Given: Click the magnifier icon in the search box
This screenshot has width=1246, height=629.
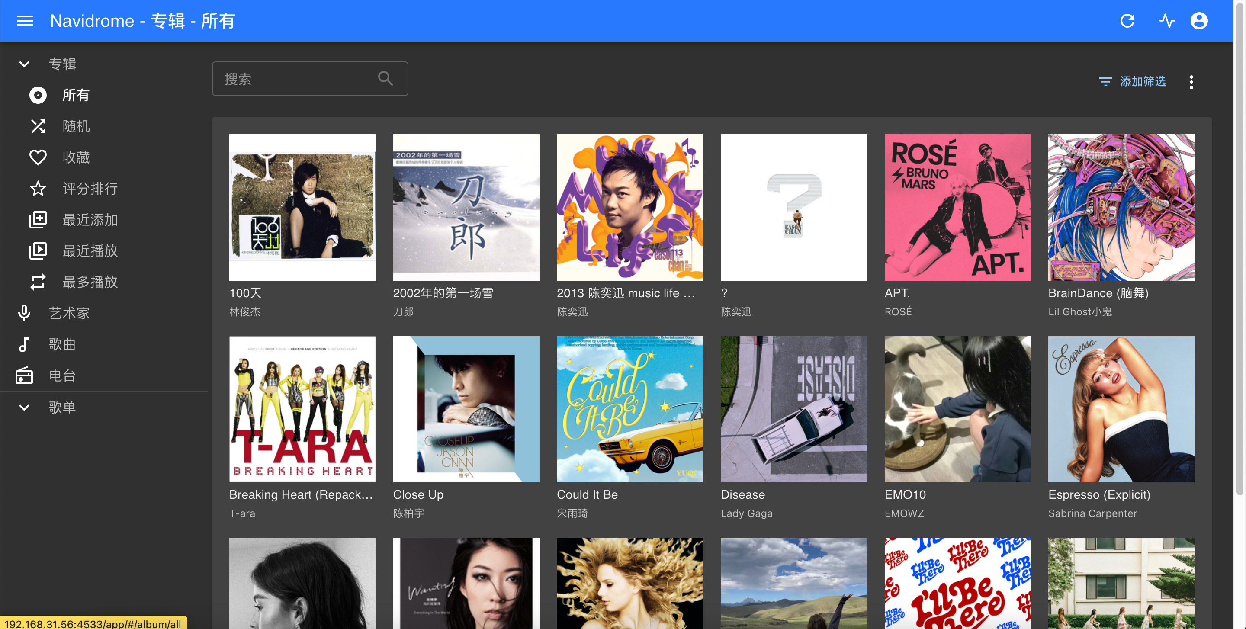Looking at the screenshot, I should point(385,78).
